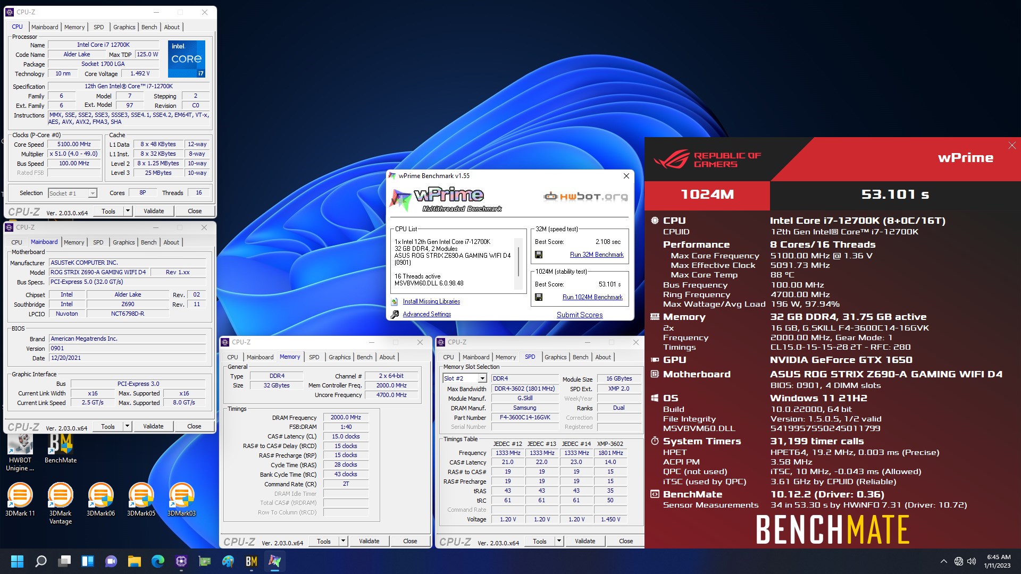Click Validate in CPU-Z CPU window
Viewport: 1021px width, 574px height.
coord(154,211)
